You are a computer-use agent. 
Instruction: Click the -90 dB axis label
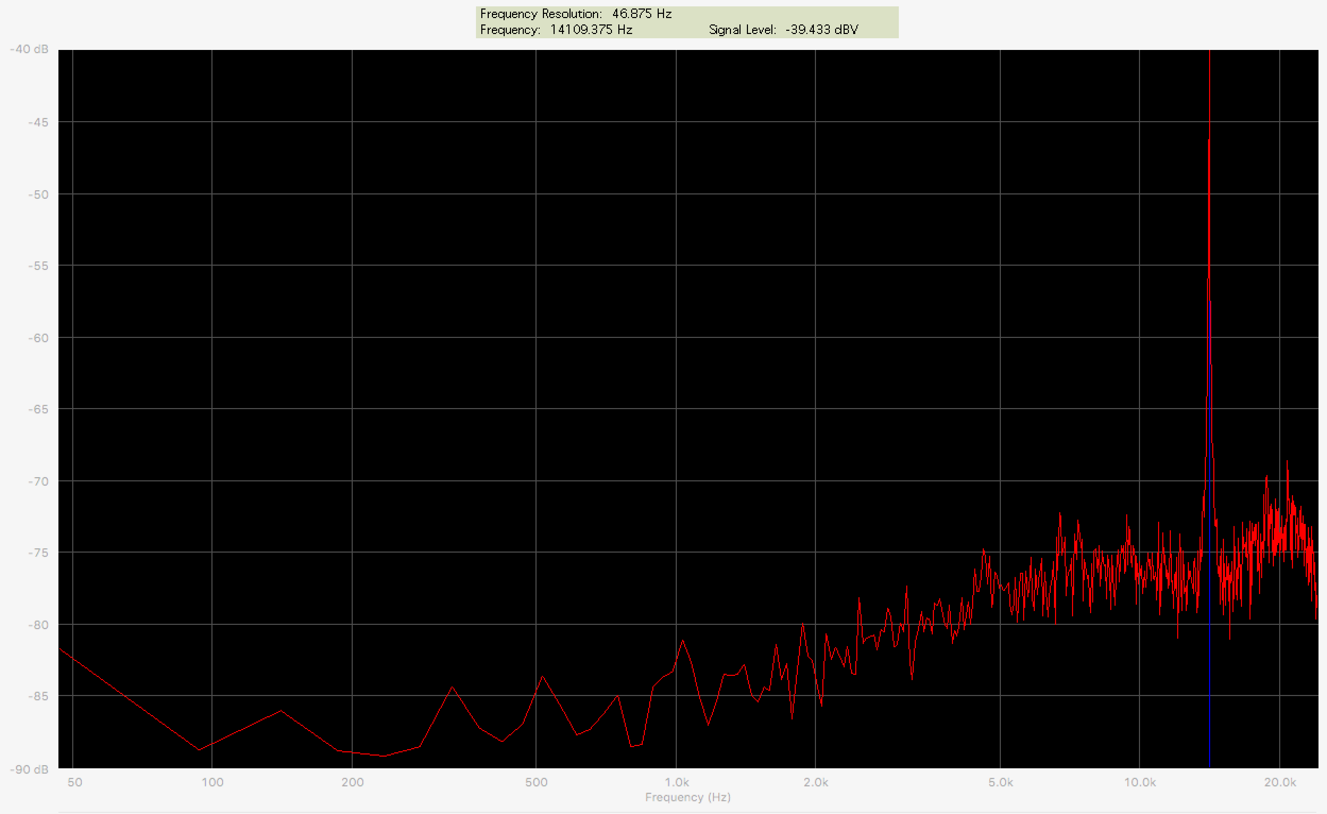click(x=29, y=769)
